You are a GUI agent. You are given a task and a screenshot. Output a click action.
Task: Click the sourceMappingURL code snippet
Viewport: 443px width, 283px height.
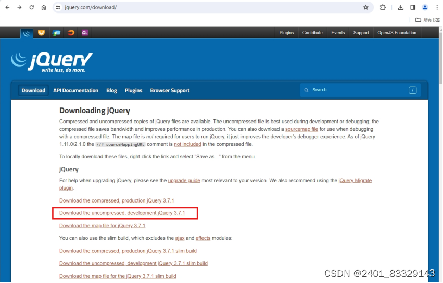tap(120, 144)
